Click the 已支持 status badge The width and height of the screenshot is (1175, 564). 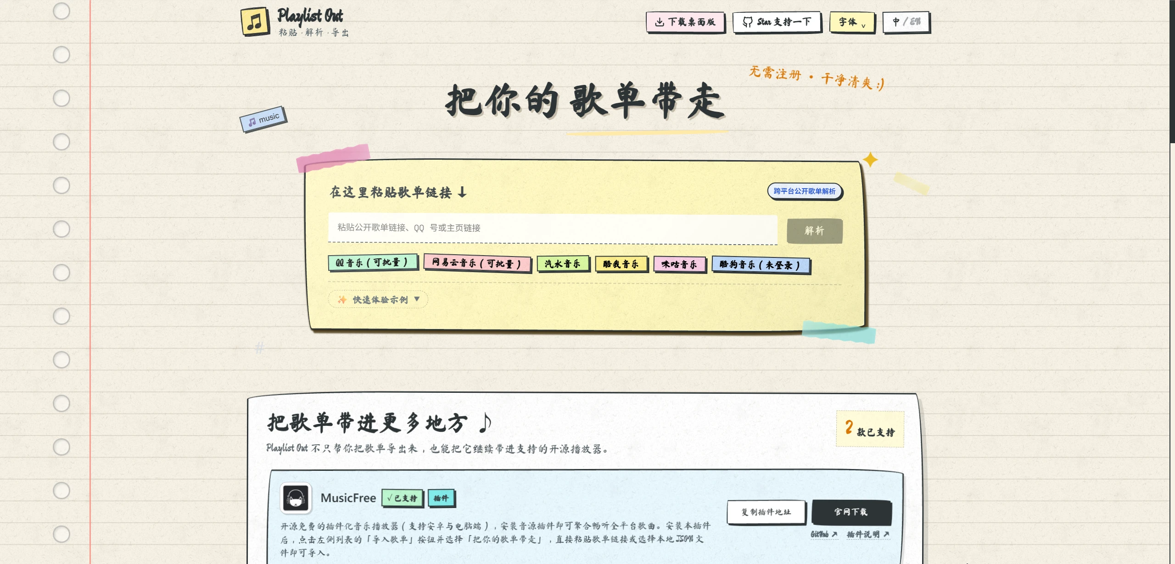click(403, 498)
